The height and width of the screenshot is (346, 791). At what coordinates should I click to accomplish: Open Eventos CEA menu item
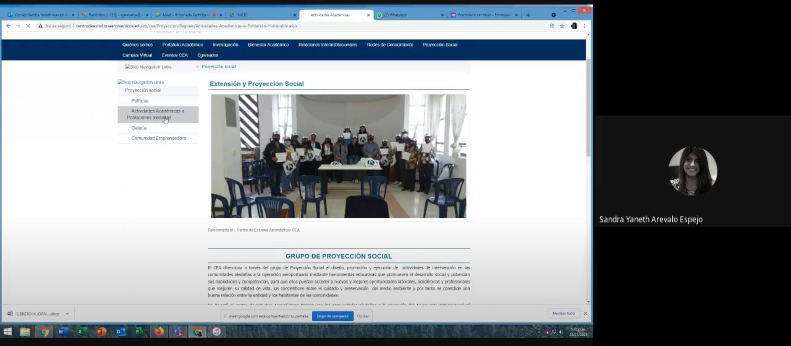click(175, 55)
